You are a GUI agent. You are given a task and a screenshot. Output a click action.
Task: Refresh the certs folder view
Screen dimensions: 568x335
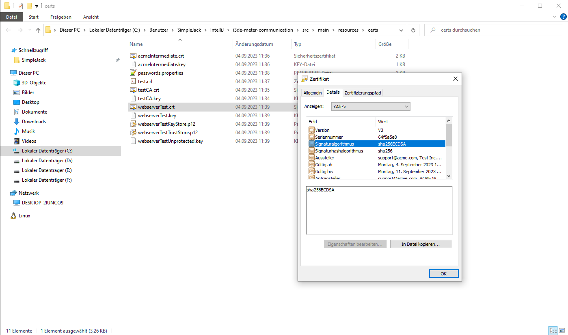413,30
